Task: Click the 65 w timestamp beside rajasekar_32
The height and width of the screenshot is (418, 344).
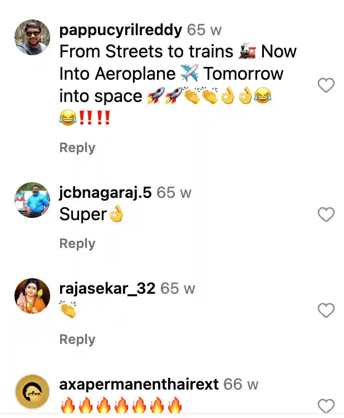Action: (x=178, y=289)
